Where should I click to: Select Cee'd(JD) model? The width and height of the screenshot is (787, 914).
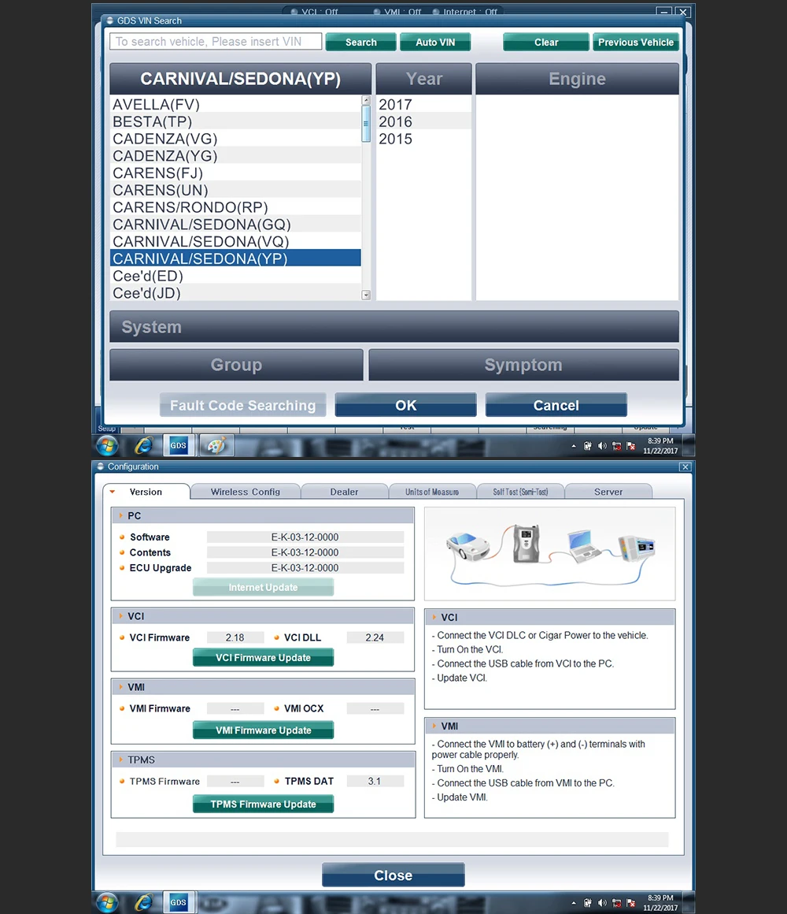235,292
